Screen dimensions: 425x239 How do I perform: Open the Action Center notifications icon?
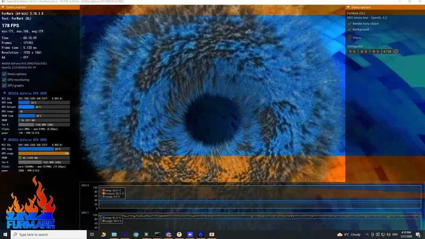tap(418, 234)
